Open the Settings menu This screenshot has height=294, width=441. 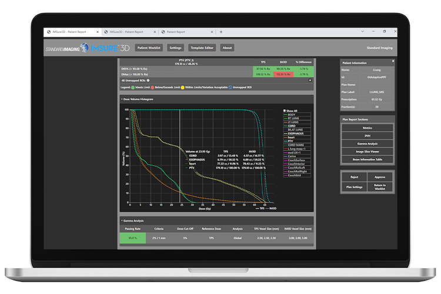[175, 48]
